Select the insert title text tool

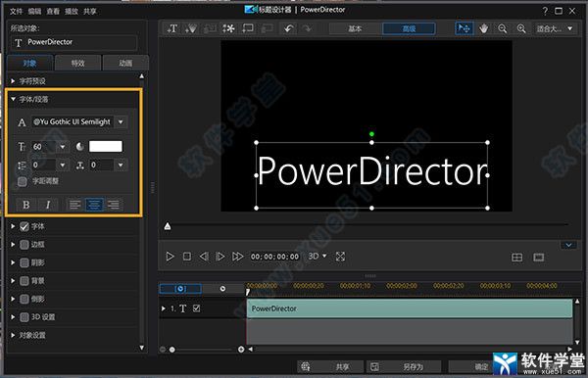pos(172,28)
